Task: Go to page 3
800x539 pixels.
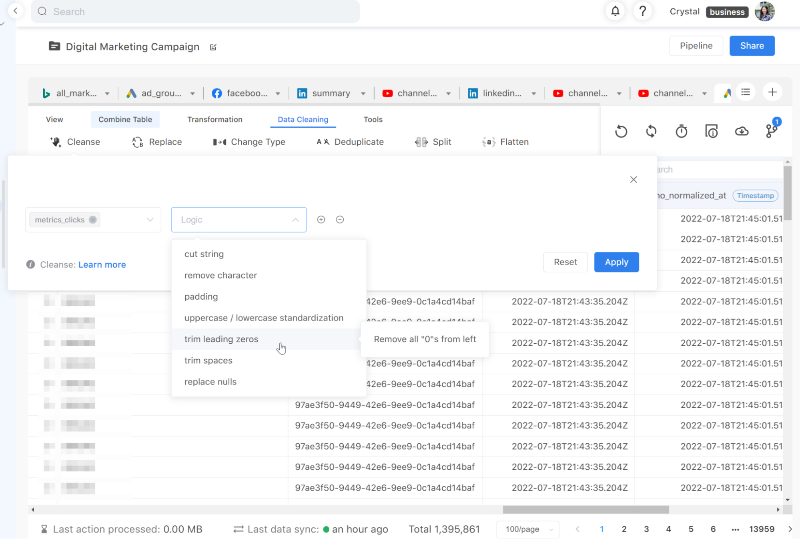Action: point(646,529)
